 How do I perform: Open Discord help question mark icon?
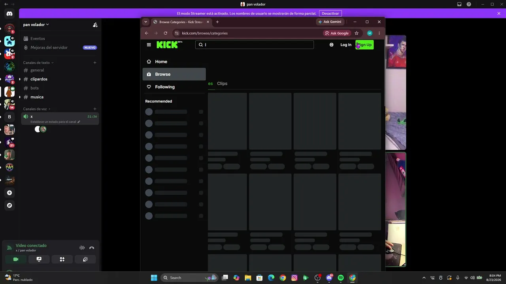coord(469,4)
